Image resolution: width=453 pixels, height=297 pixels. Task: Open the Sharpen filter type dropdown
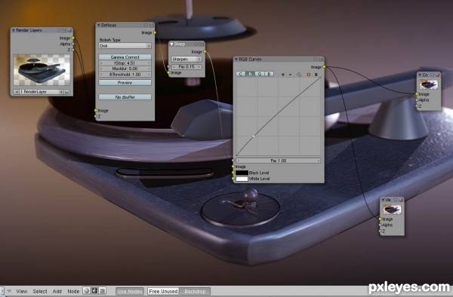(x=186, y=59)
